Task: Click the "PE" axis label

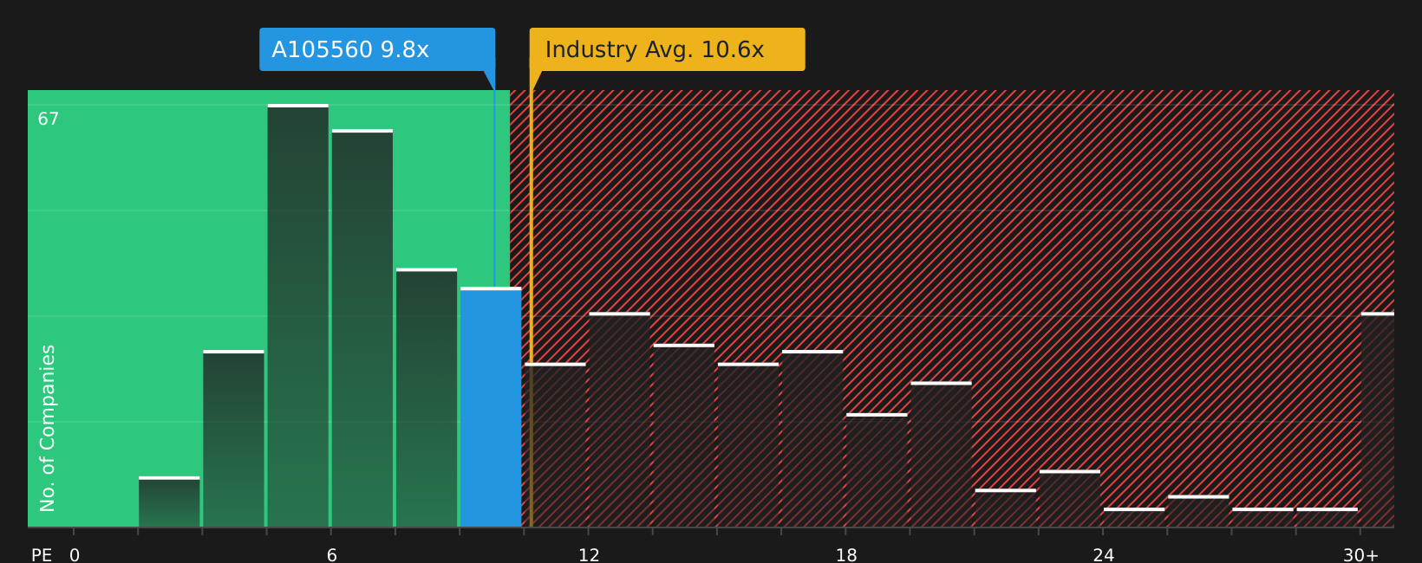Action: [x=42, y=555]
